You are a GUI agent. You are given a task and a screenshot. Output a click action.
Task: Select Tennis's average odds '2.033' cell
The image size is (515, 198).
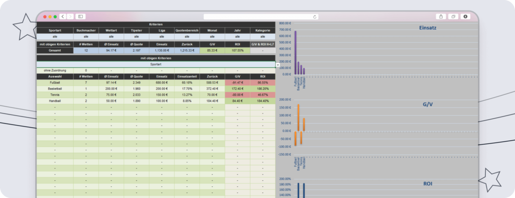[137, 95]
